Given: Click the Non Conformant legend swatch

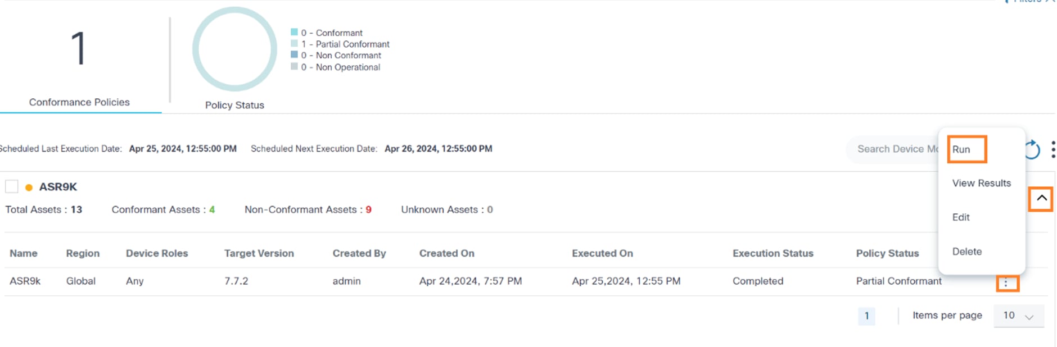Looking at the screenshot, I should click(x=294, y=54).
